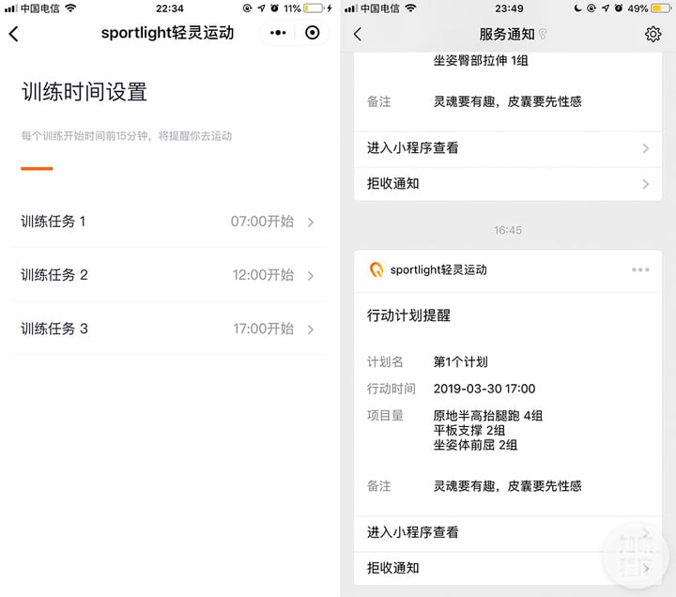Tap sportlight轻灵运动 sender name in card
The height and width of the screenshot is (597, 676).
(438, 269)
